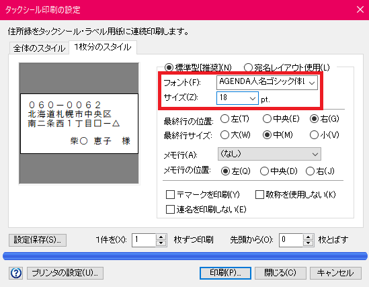Image resolution: width=369 pixels, height=287 pixels.
Task: Click the address label preview thumbnail
Action: [x=79, y=123]
